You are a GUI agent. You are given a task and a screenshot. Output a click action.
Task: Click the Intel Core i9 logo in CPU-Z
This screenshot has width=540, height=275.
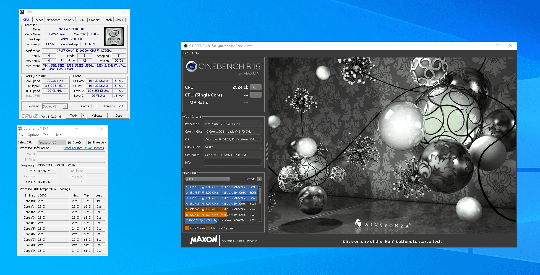tap(114, 36)
